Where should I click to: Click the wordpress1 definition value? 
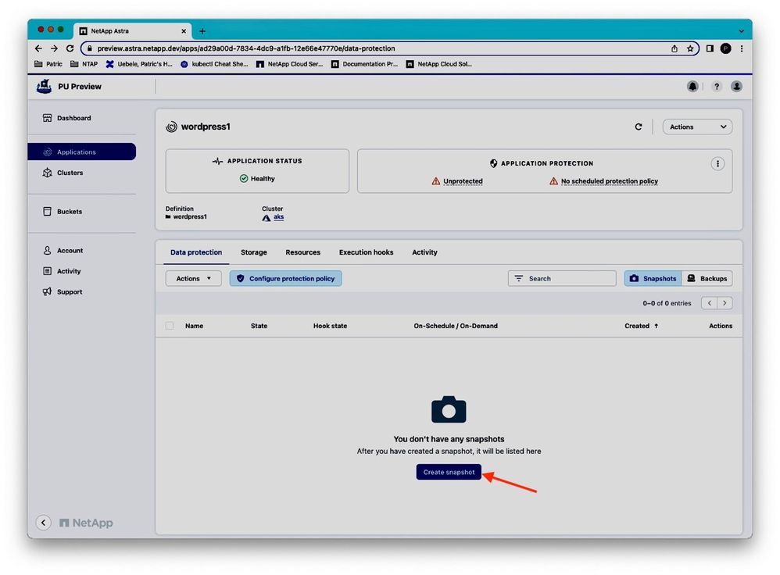(x=189, y=217)
